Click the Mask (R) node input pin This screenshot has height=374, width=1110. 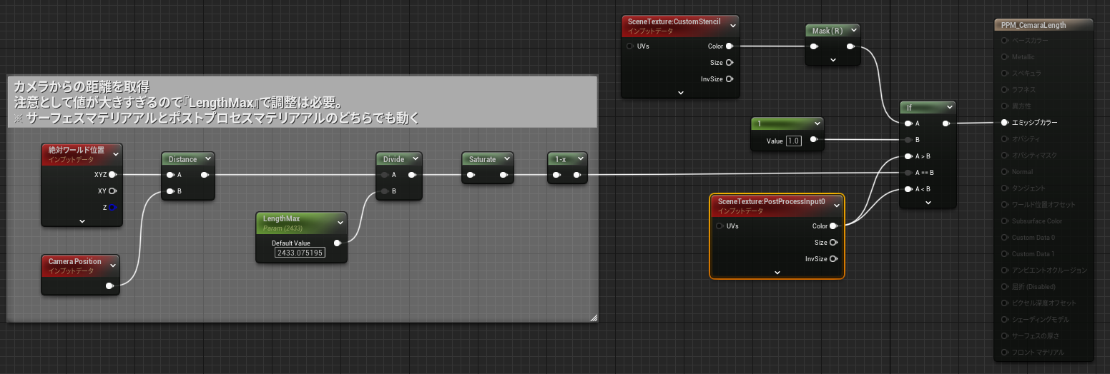click(x=815, y=47)
